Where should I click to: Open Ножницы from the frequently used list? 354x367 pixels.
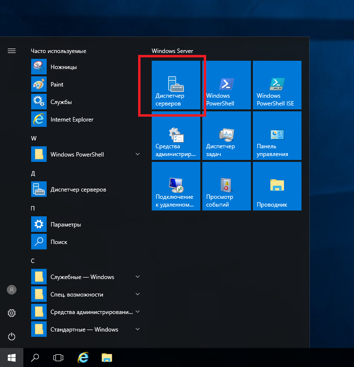[x=63, y=67]
